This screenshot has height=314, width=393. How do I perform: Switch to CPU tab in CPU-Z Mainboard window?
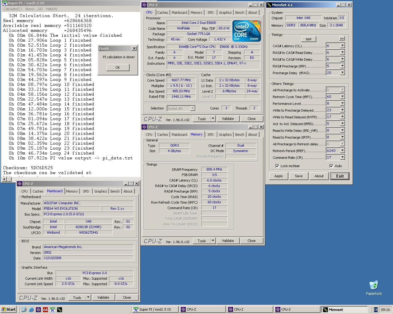click(x=24, y=191)
